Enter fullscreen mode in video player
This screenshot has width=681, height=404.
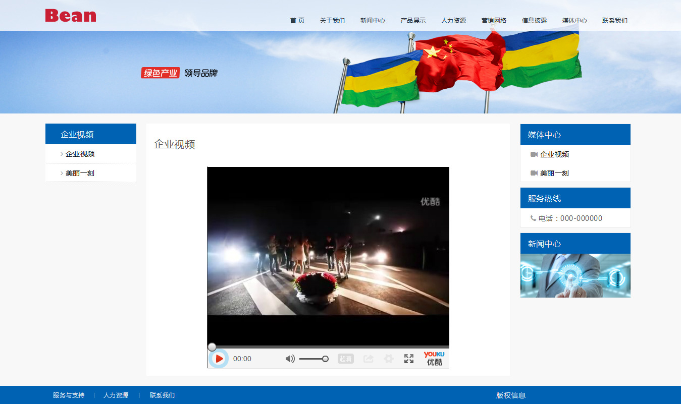coord(409,359)
